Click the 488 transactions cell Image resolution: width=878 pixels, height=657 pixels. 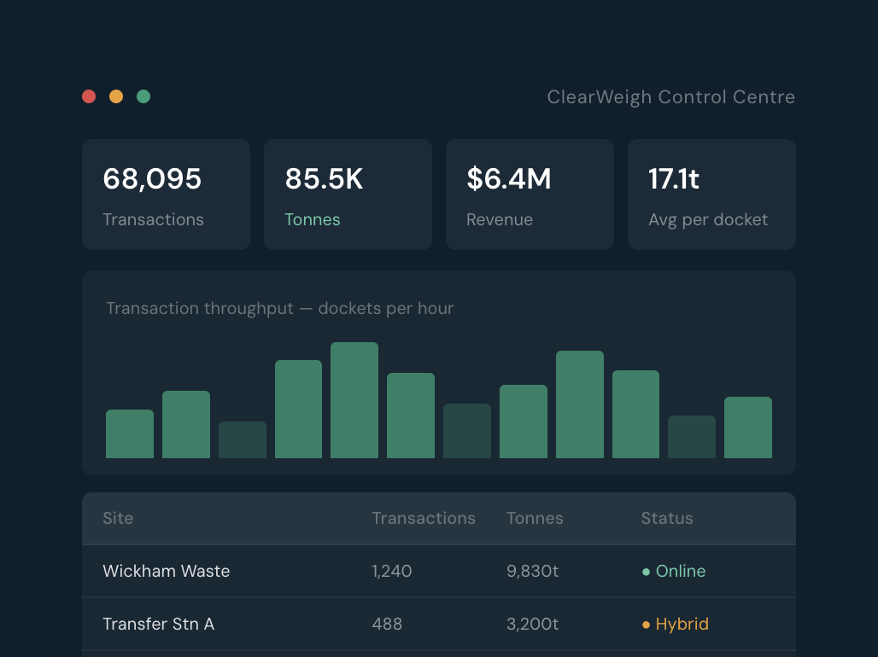click(387, 624)
